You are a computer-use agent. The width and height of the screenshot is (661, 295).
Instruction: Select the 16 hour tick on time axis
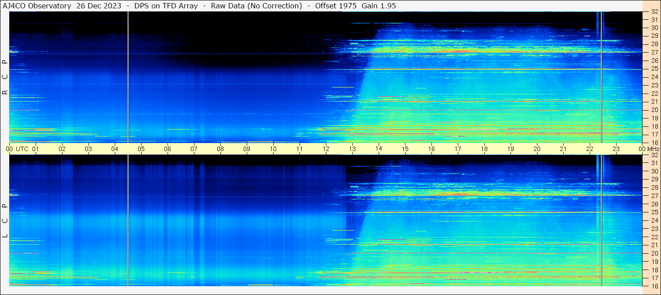point(431,149)
